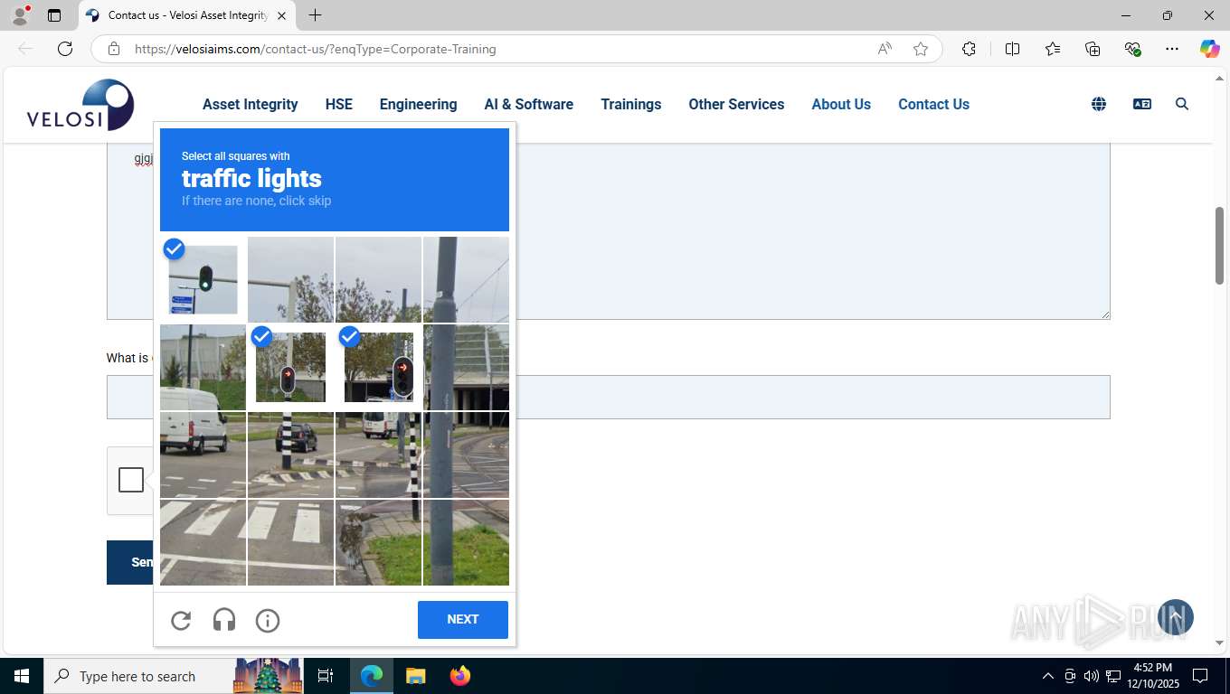Reload the captcha challenge images

[181, 620]
